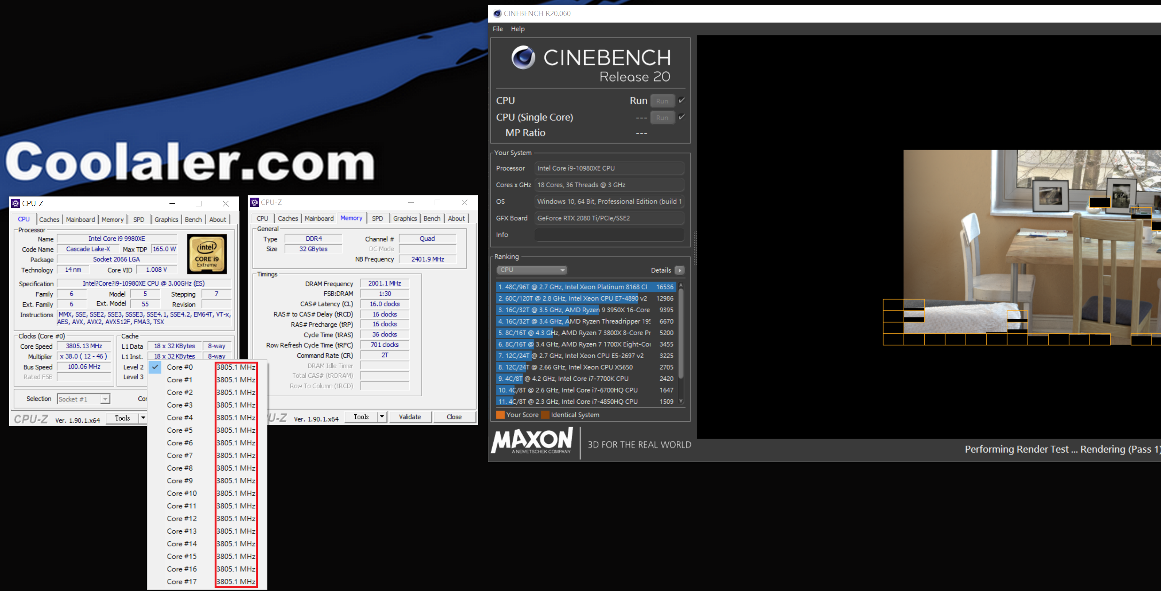1161x591 pixels.
Task: Select checked Core #0 in clocks menu
Action: click(207, 367)
